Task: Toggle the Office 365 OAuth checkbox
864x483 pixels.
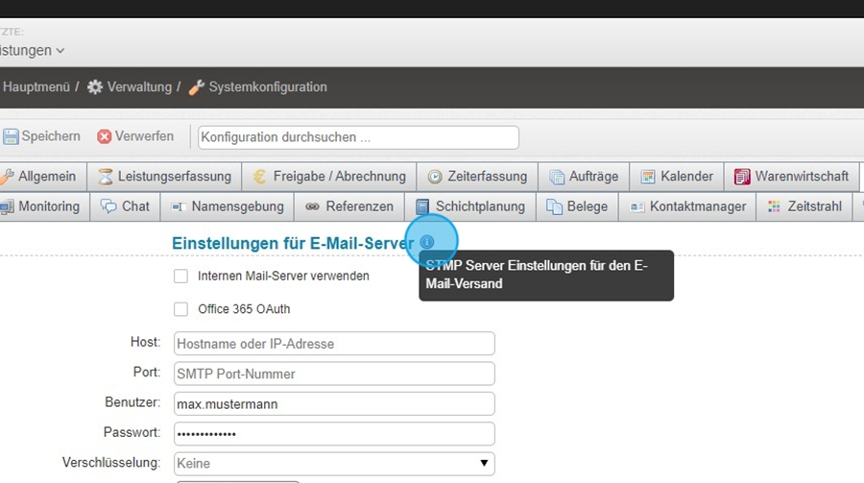Action: point(180,309)
